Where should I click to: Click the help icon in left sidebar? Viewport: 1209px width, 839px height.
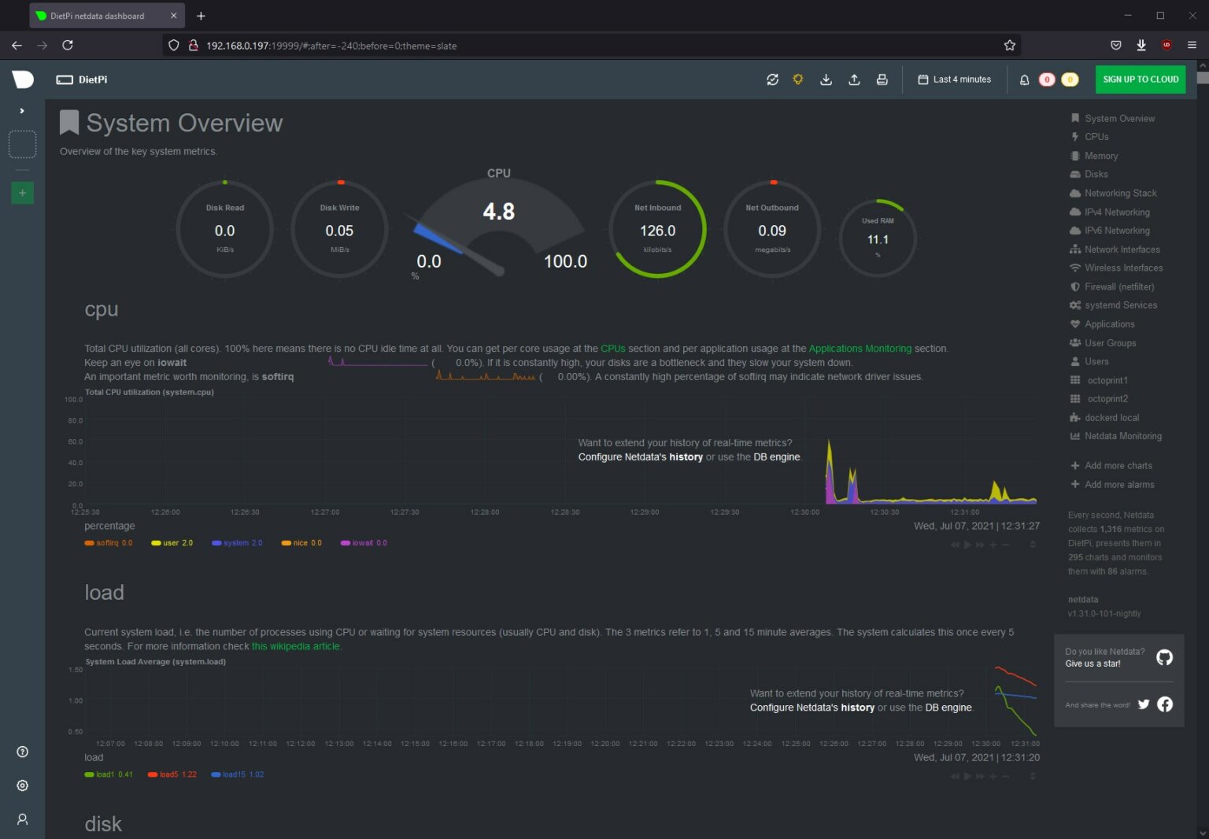(x=22, y=752)
